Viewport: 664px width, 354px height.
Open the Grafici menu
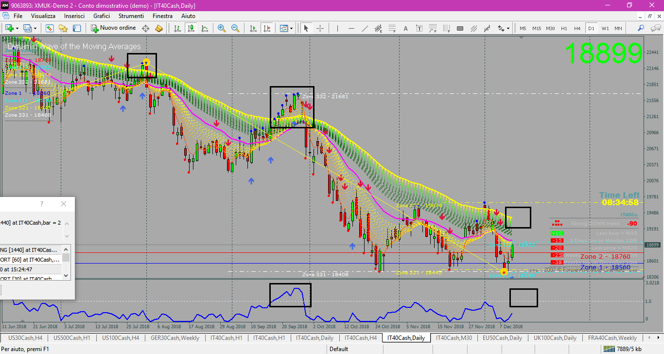[x=102, y=16]
